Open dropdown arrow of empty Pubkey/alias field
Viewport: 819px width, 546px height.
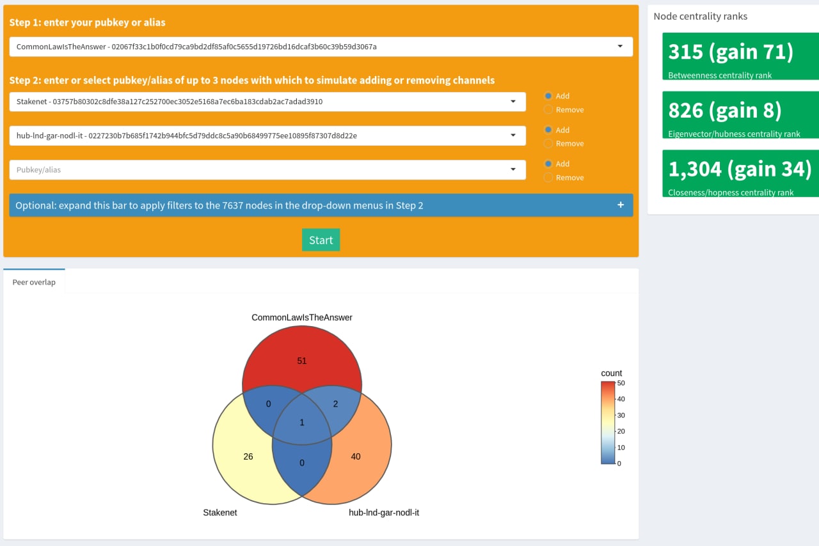513,169
